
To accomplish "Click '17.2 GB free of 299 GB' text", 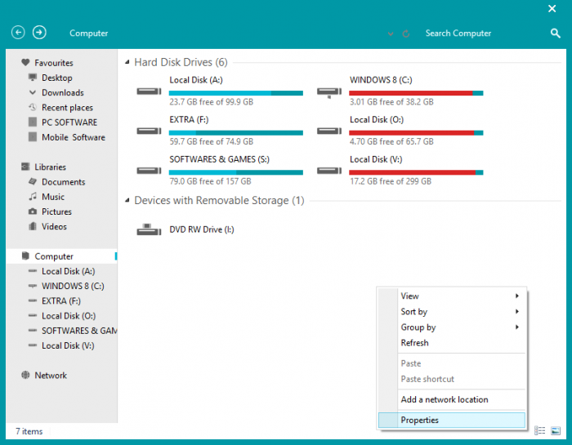I will [391, 181].
